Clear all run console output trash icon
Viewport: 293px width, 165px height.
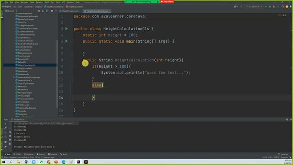(x=10, y=143)
